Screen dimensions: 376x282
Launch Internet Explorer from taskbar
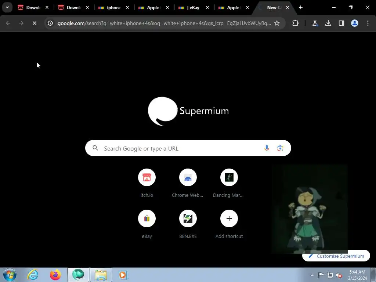point(33,275)
